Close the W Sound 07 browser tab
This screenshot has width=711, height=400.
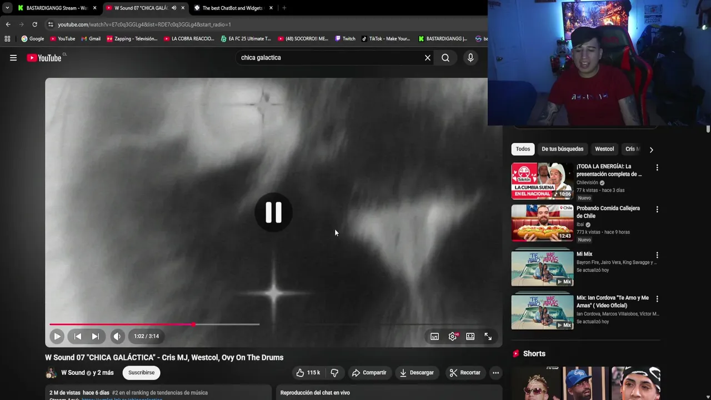tap(183, 8)
